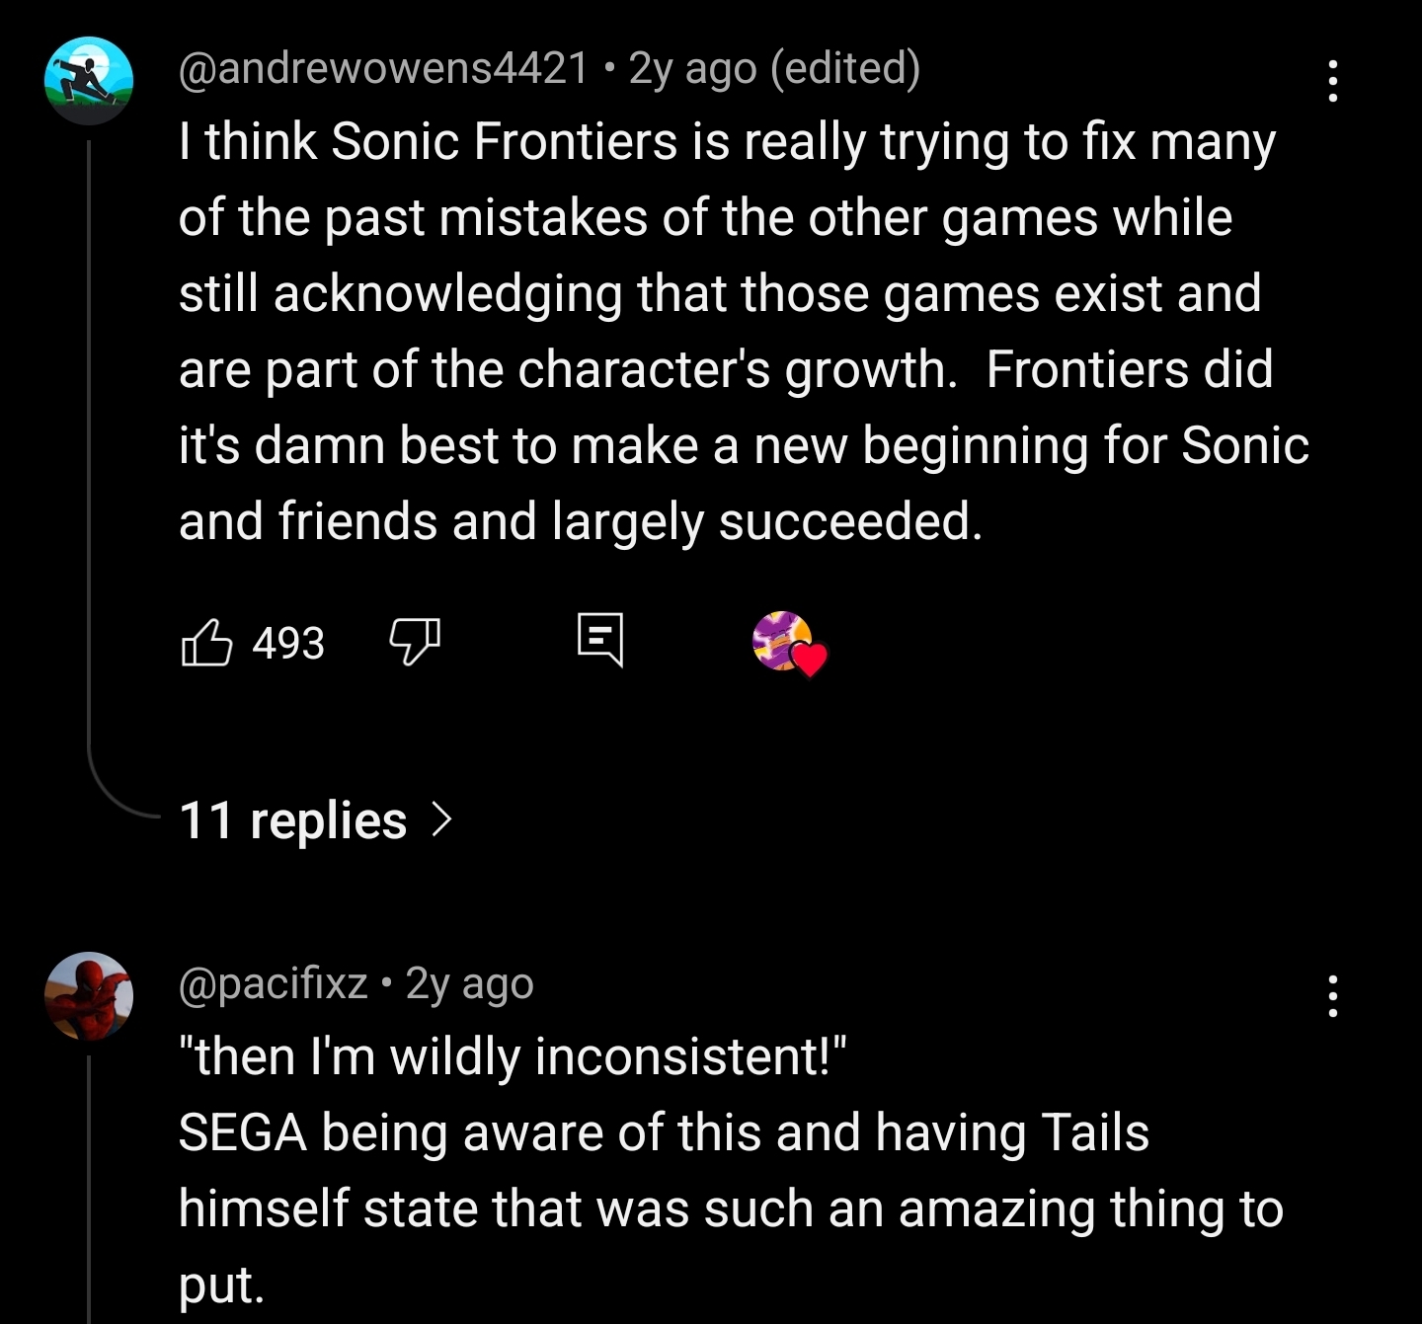
Task: Tap the thread line below andrewowens4421's avatar
Action: [x=89, y=444]
